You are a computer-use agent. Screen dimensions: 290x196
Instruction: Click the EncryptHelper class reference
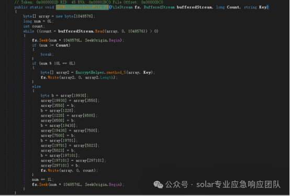(90, 72)
